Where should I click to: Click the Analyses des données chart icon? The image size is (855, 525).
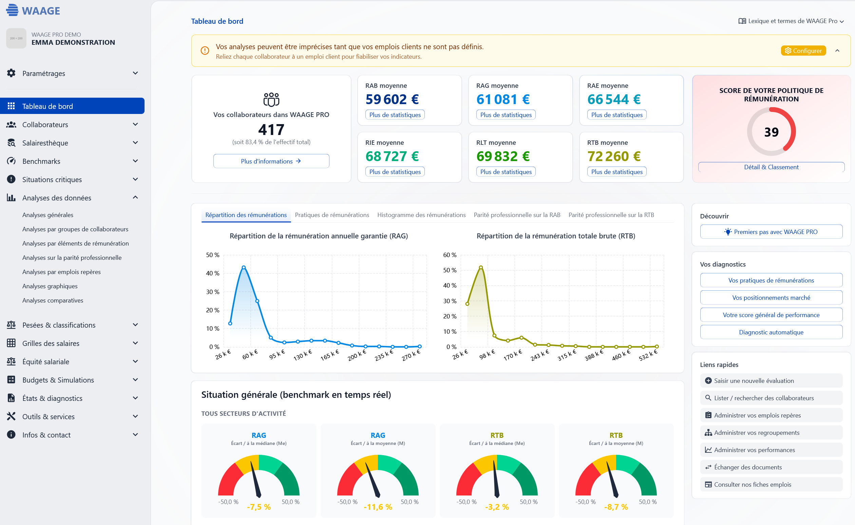click(x=11, y=198)
